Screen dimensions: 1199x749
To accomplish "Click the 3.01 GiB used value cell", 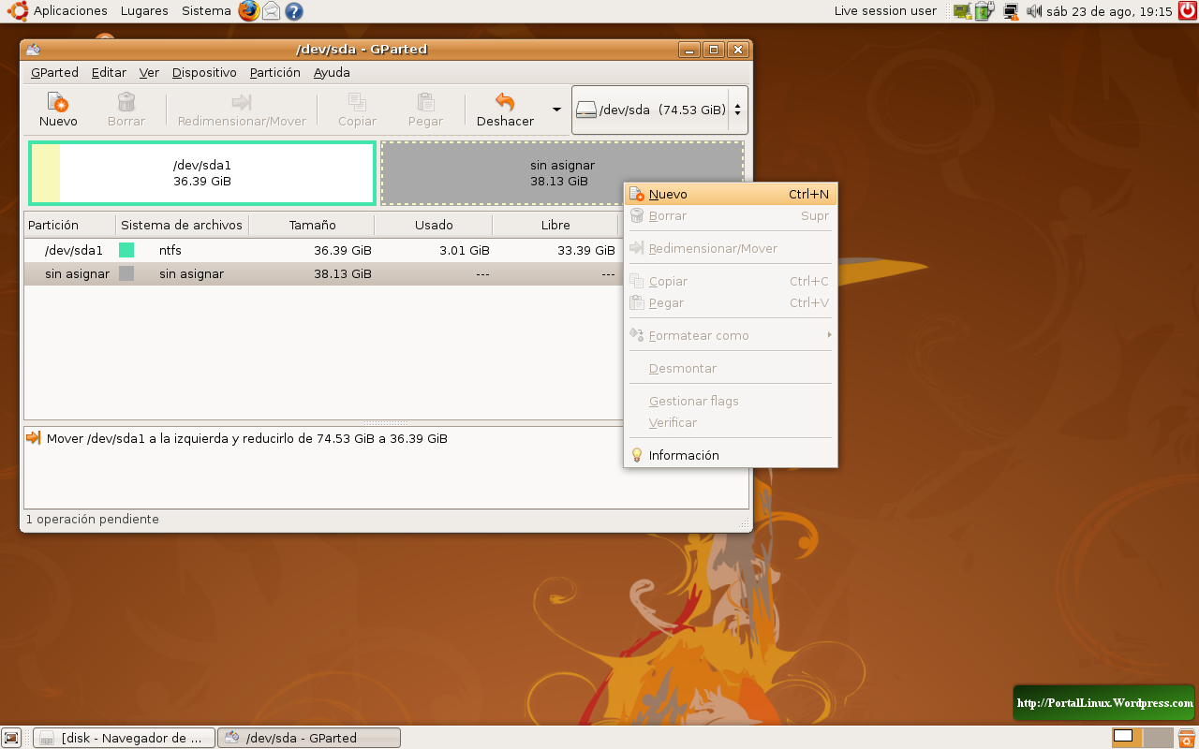I will [x=465, y=251].
